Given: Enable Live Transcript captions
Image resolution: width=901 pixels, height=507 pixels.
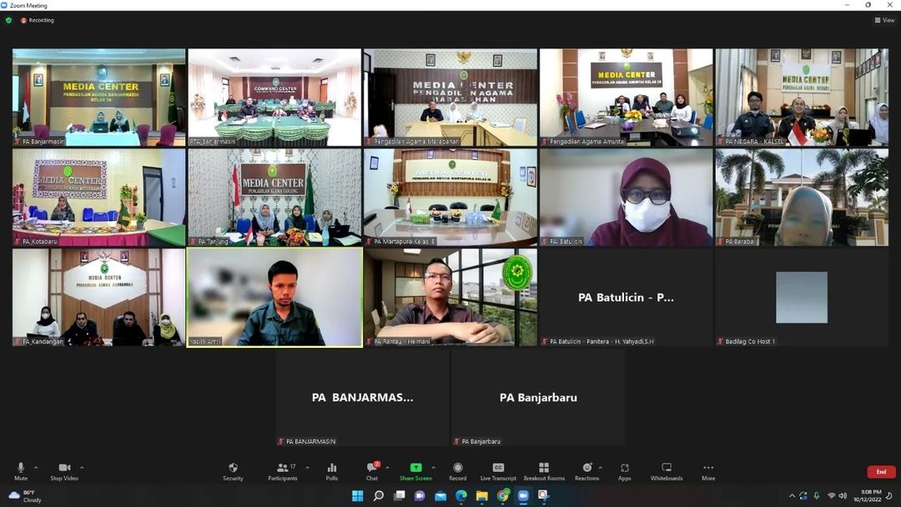Looking at the screenshot, I should pos(498,470).
